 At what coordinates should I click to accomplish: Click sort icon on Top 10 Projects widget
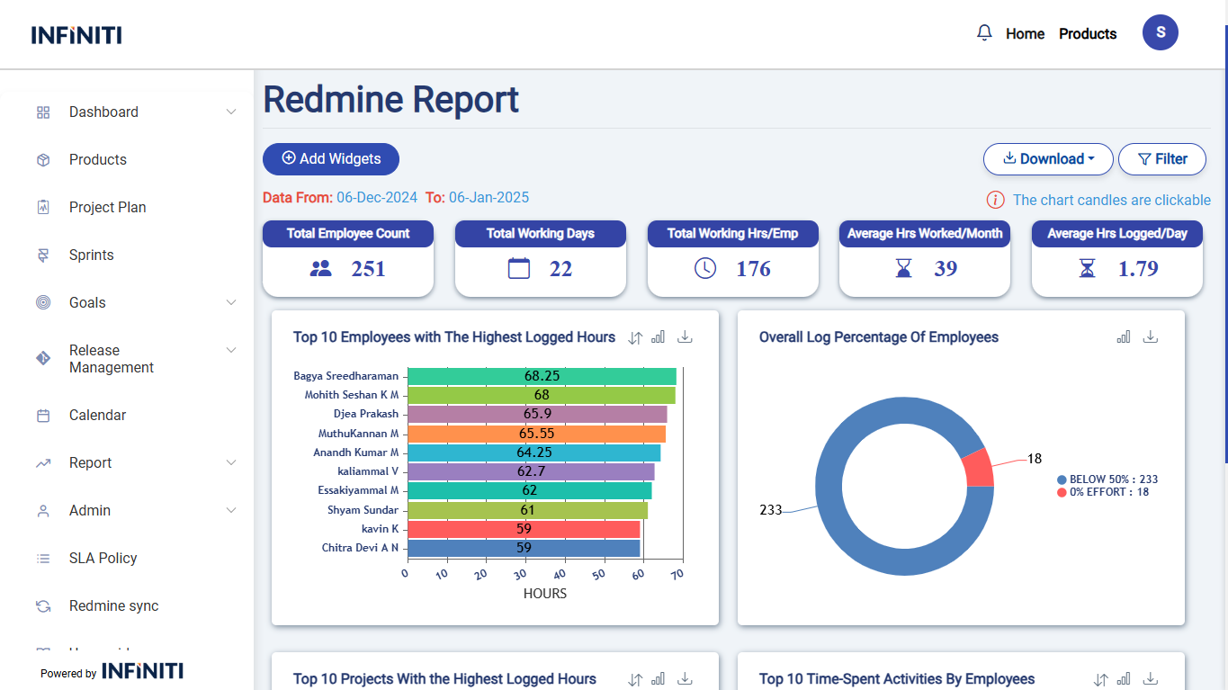pos(635,679)
